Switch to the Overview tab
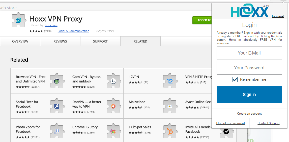The image size is (289, 142). (x=20, y=41)
